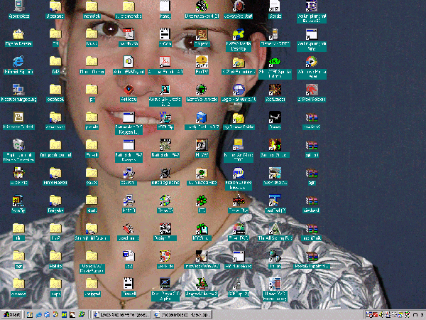Open the bottom-left desktop folder
Viewport: 426px width, 320px height.
click(18, 283)
